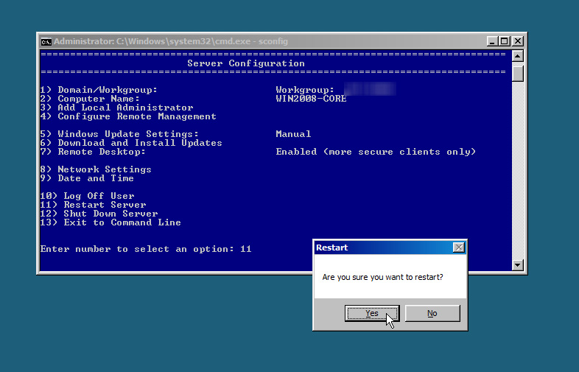This screenshot has height=372, width=579.
Task: Click '9) Date and Time' line
Action: pyautogui.click(x=87, y=178)
